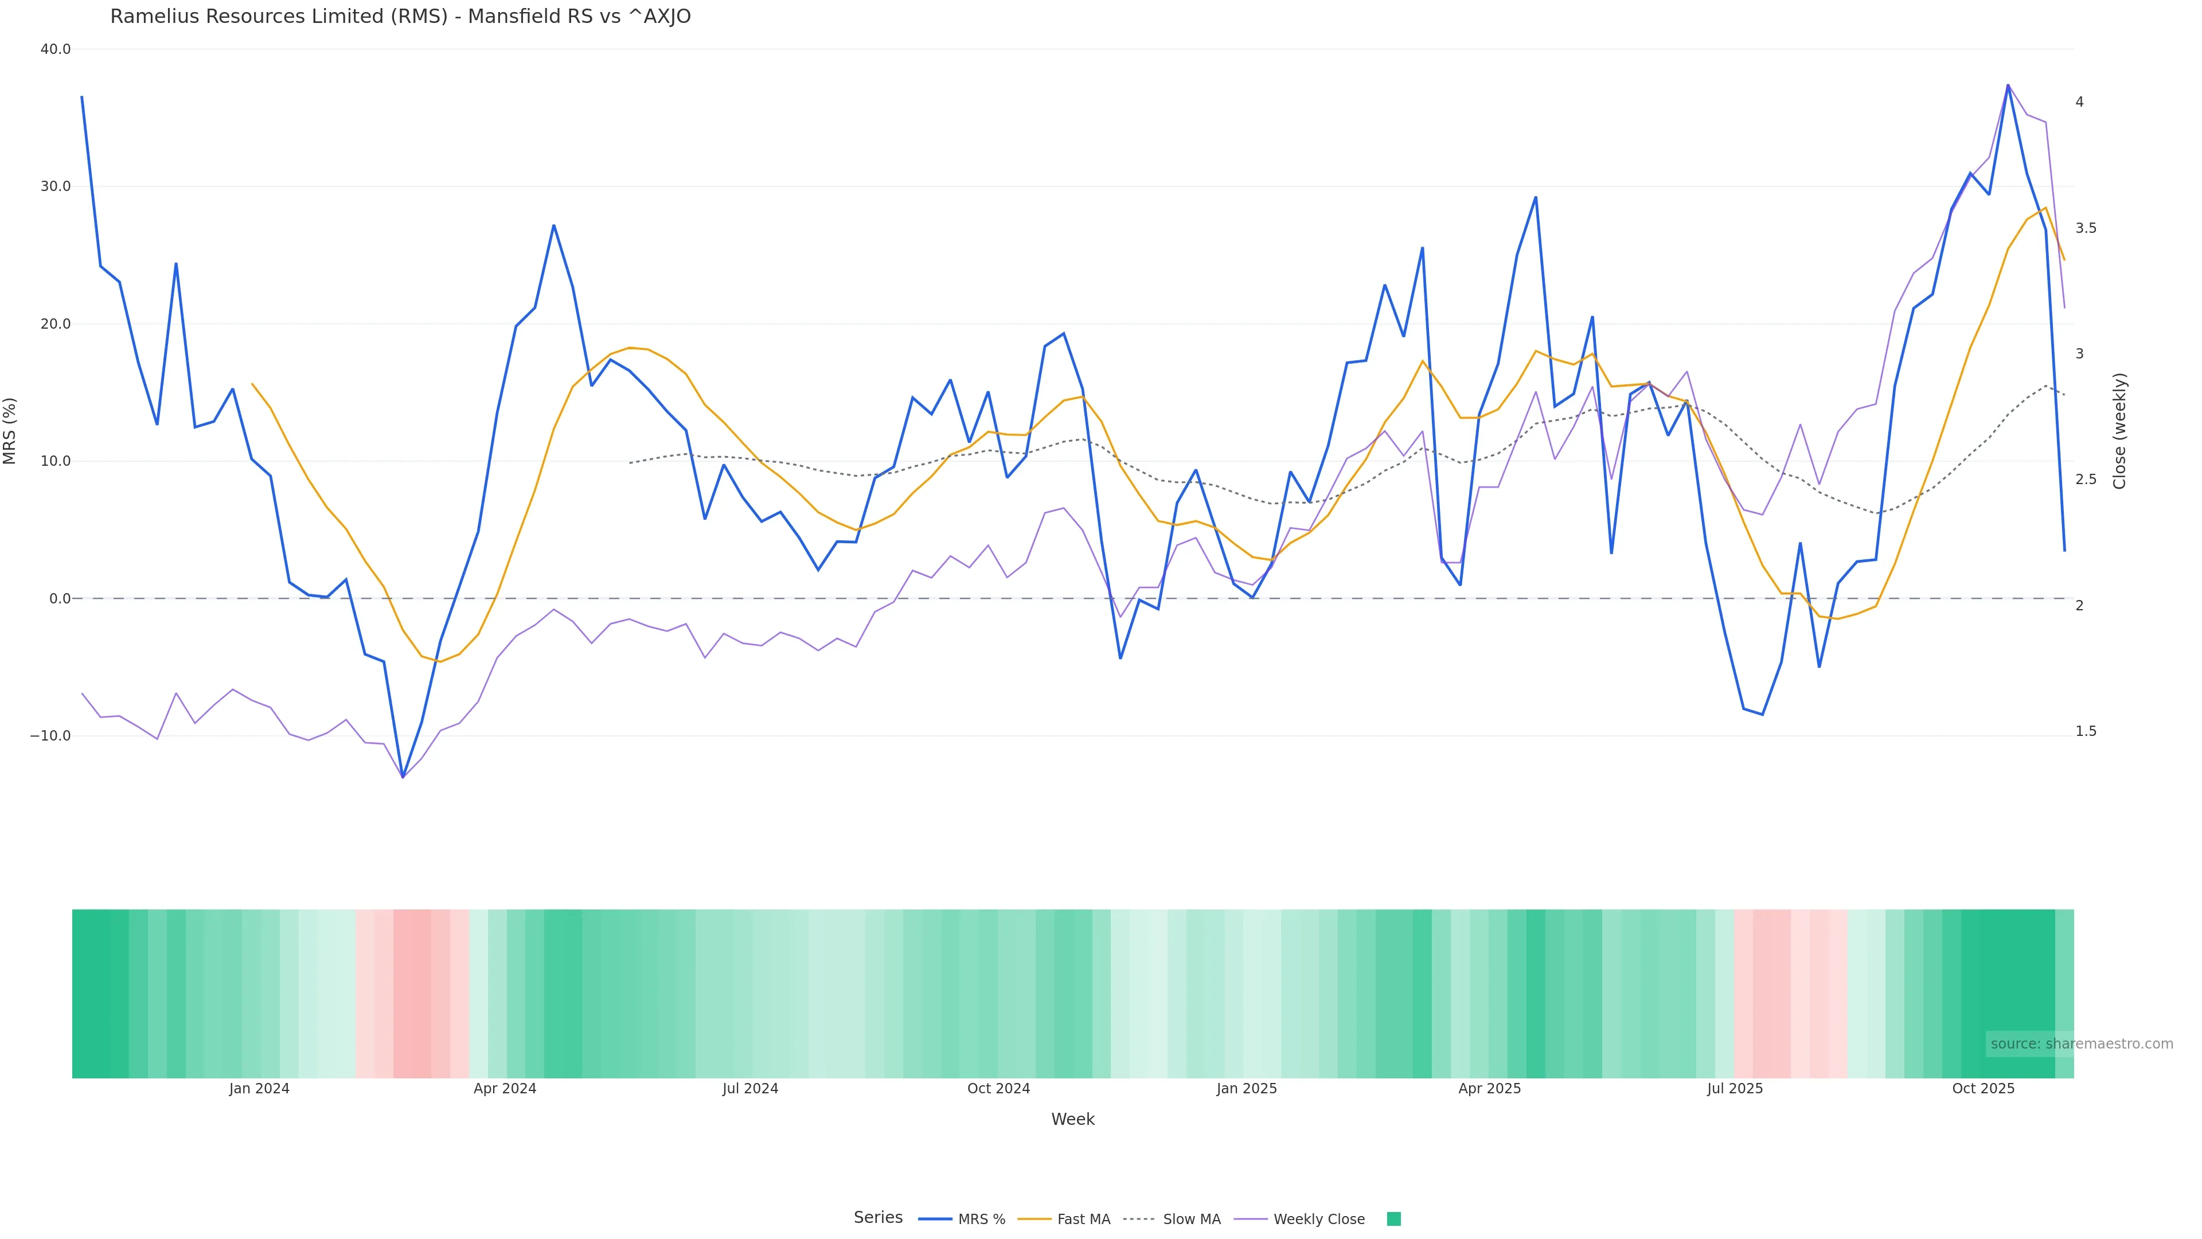
Task: Click the orange Fast MA legend line icon
Action: coord(1034,1219)
